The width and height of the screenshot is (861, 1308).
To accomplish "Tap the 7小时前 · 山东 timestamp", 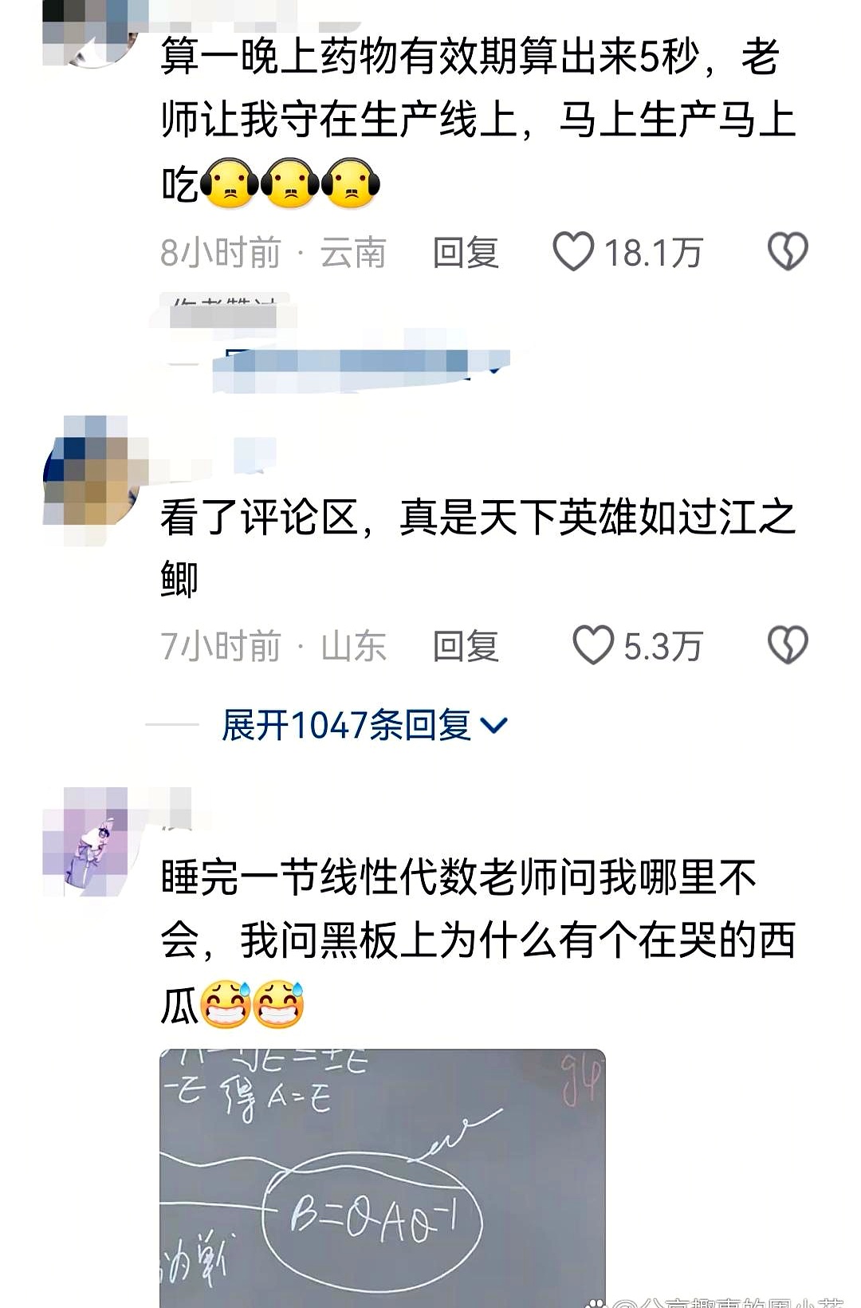I will pyautogui.click(x=273, y=646).
